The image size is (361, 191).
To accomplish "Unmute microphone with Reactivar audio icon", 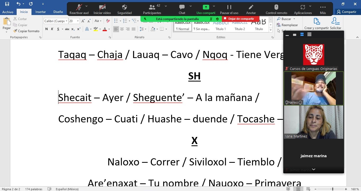I will click(79, 7).
